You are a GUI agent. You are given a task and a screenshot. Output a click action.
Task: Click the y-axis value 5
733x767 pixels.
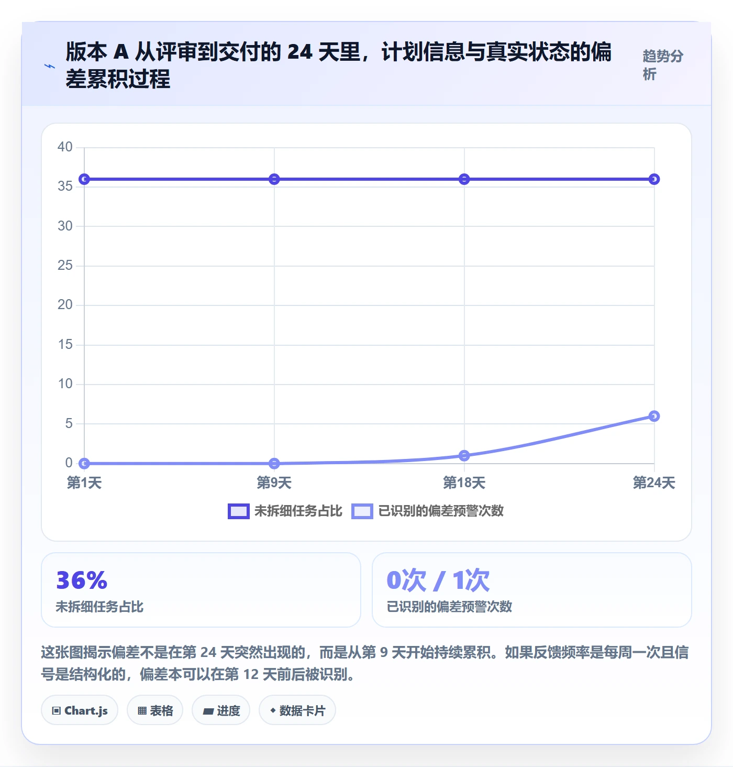coord(69,423)
